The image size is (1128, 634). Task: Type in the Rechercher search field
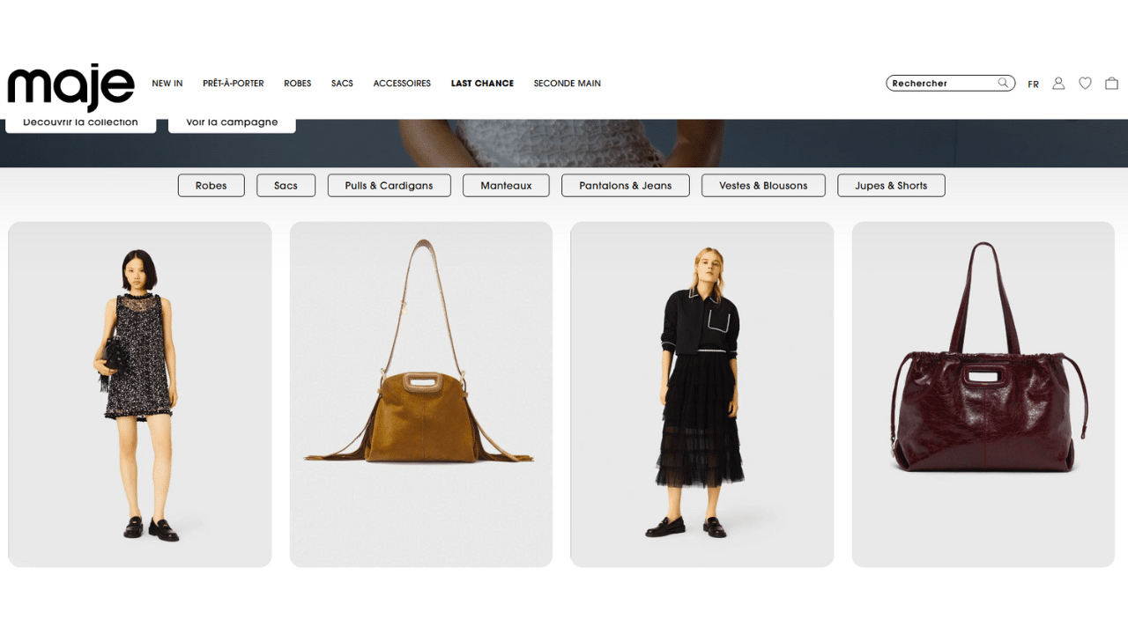click(x=941, y=84)
